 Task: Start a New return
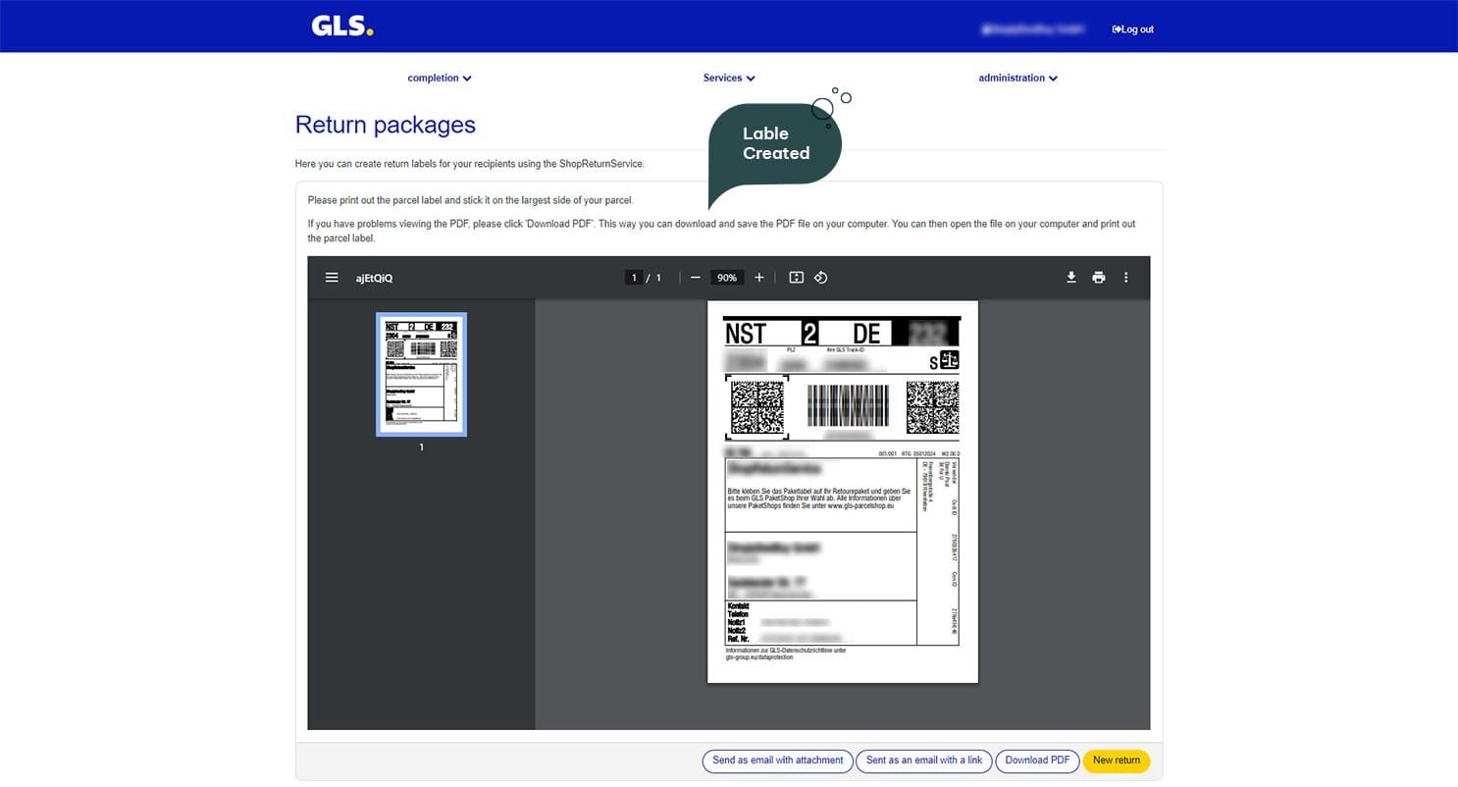(x=1116, y=761)
